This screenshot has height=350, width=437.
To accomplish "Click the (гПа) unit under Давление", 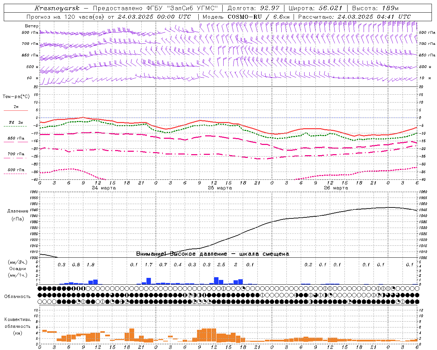I will coord(18,219).
